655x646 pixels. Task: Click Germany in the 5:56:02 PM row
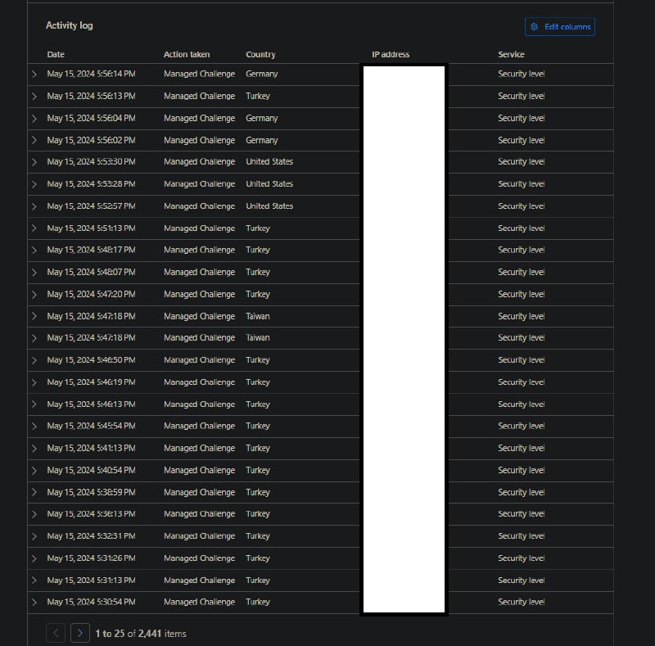point(261,140)
